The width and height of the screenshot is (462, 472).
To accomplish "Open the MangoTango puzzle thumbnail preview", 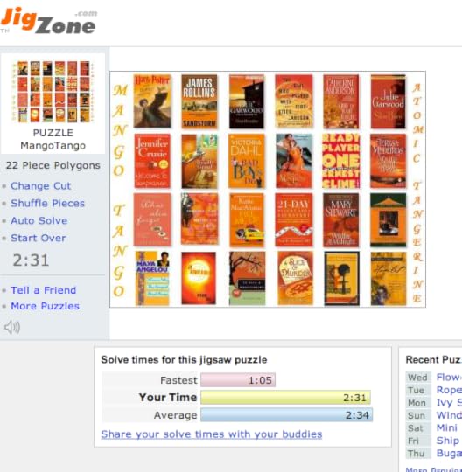I will [53, 92].
